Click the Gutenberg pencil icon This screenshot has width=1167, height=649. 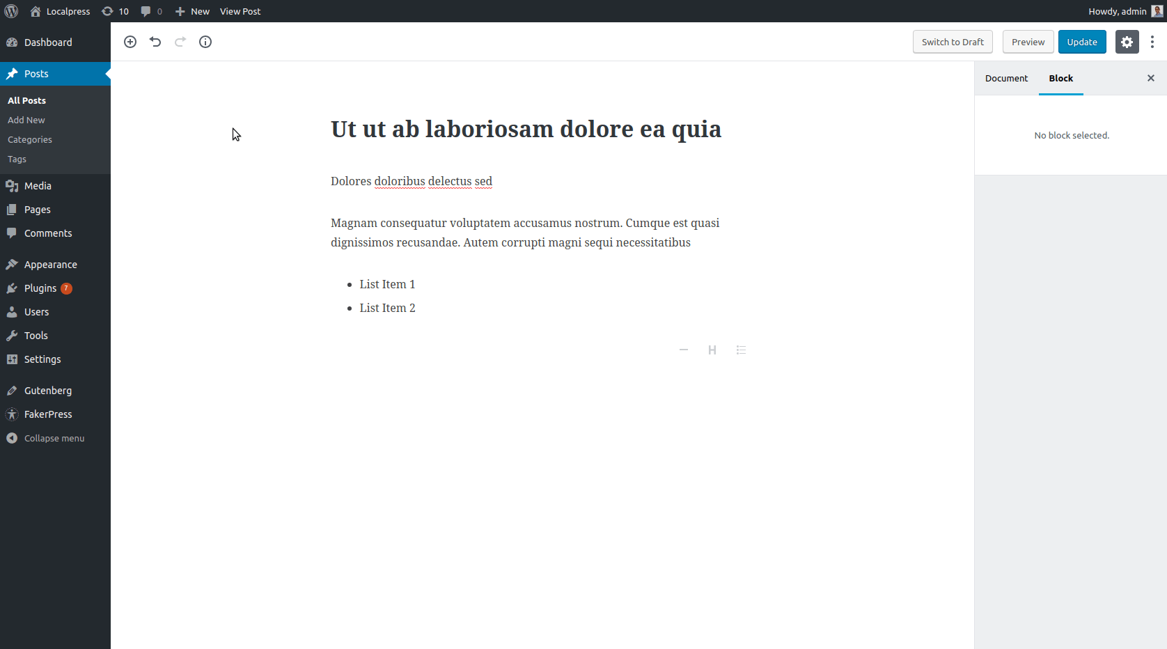(x=12, y=391)
